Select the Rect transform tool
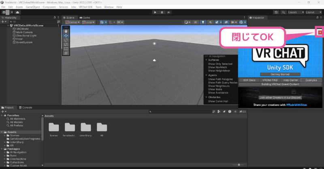Screen dimensions: 324x169 pyautogui.click(x=66, y=49)
